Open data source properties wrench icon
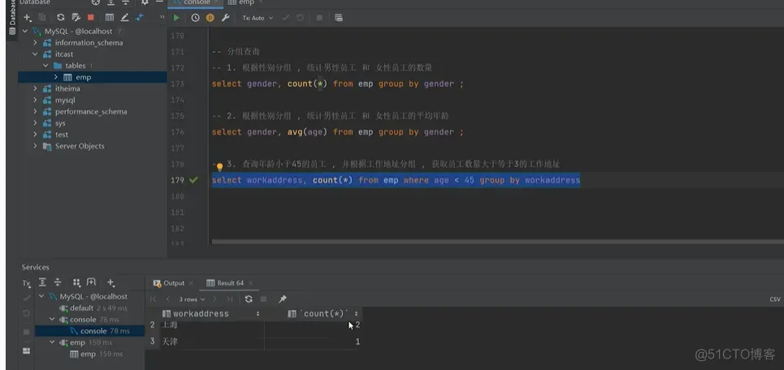Screen dimensions: 784x370 (76, 18)
